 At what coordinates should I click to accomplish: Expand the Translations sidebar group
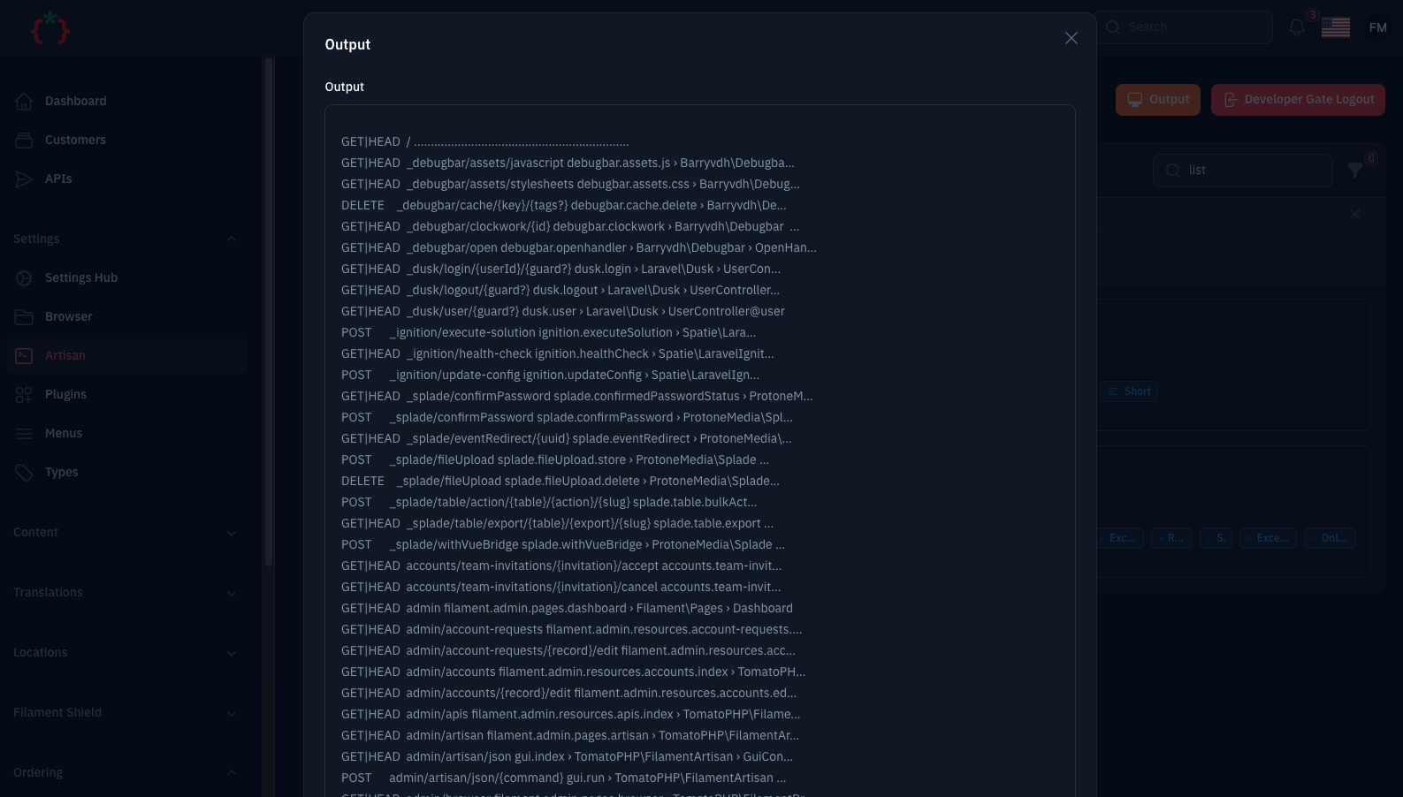point(232,593)
